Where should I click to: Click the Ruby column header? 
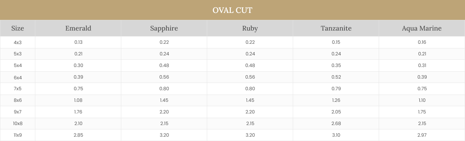point(250,29)
